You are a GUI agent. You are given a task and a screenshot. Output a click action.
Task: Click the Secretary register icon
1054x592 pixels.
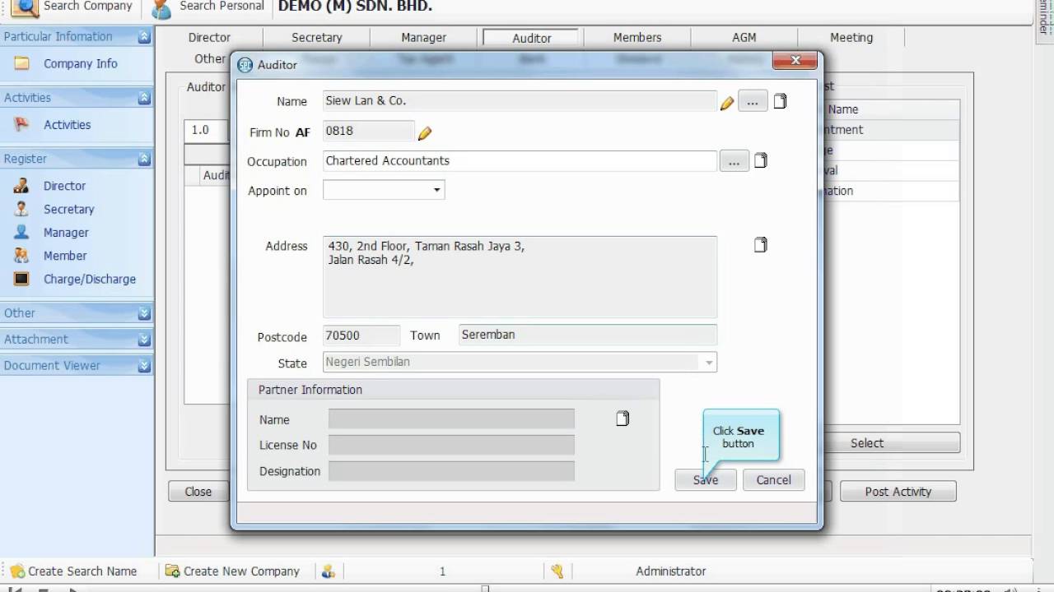22,209
